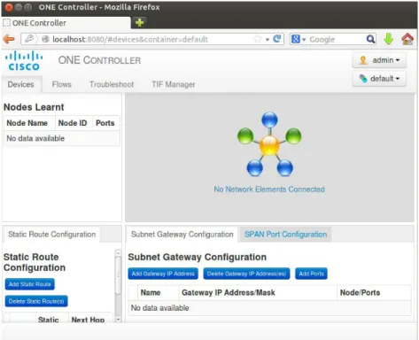Image resolution: width=419 pixels, height=340 pixels.
Task: Switch to the Flows tab
Action: [x=61, y=84]
